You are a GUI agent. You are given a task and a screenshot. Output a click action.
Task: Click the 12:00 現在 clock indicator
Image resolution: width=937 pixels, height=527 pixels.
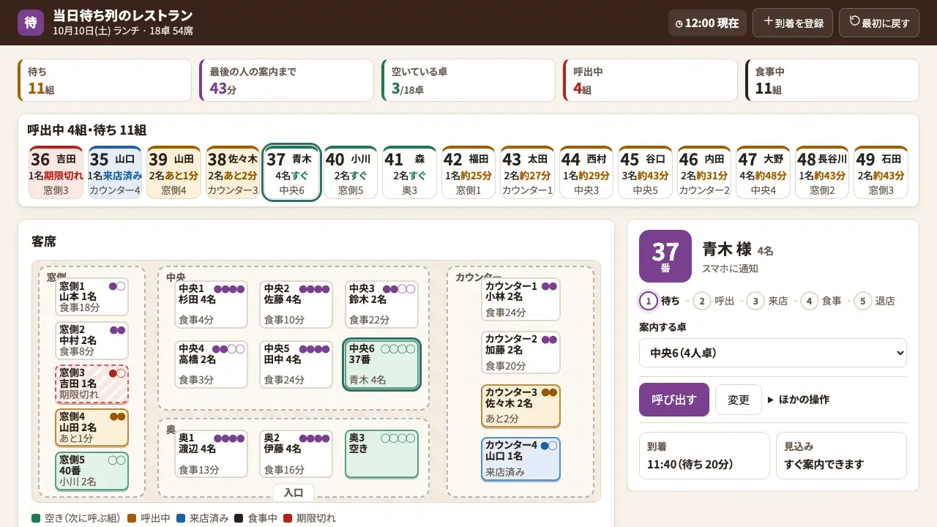pos(707,23)
